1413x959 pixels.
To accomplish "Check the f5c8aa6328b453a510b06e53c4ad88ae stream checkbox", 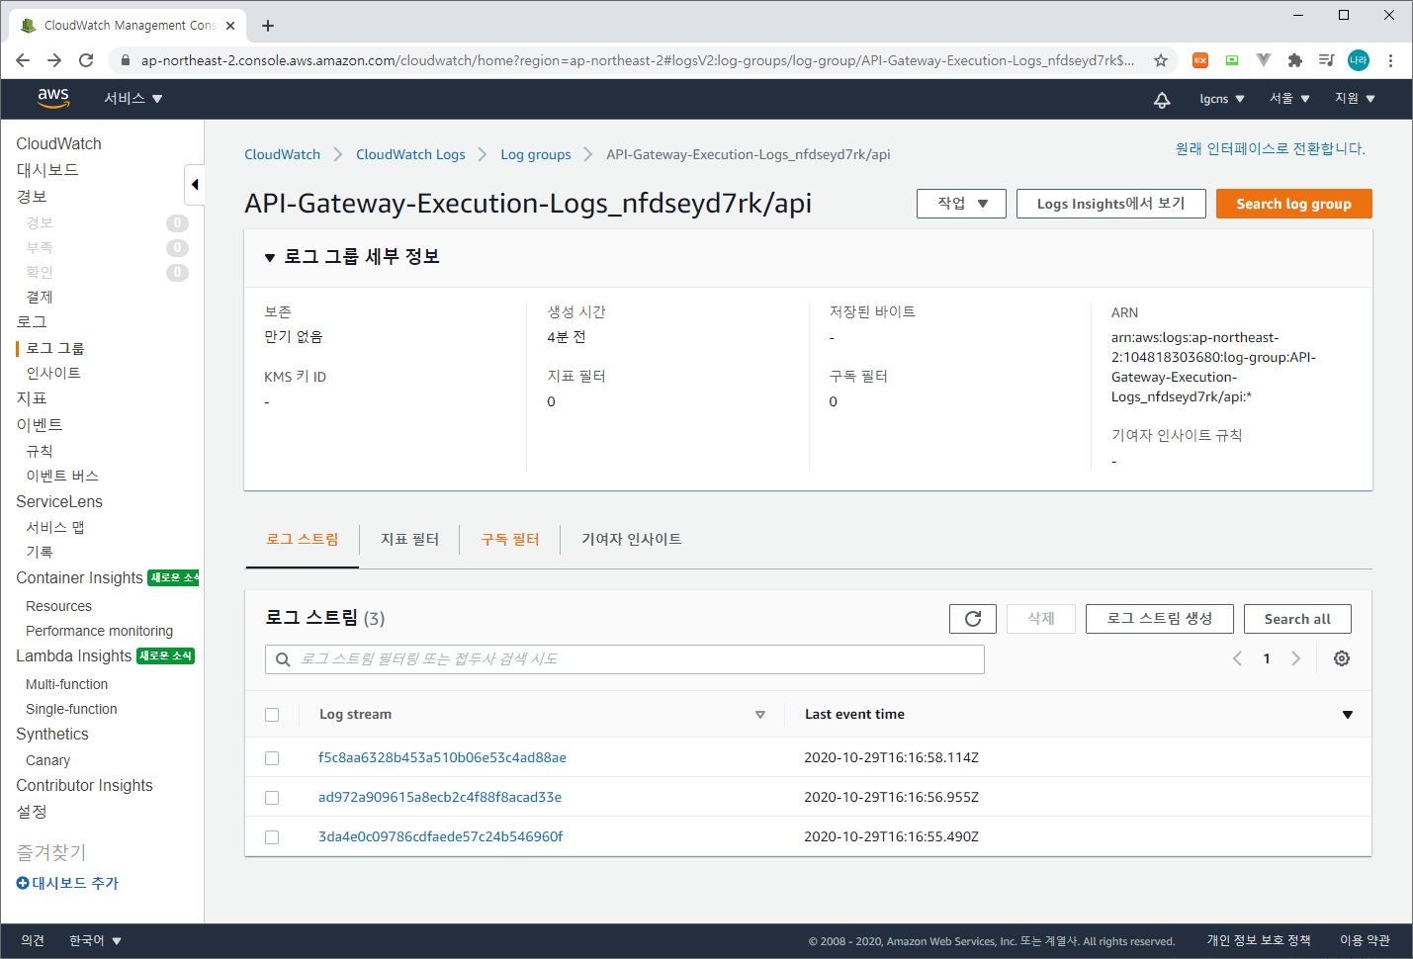I will [272, 758].
